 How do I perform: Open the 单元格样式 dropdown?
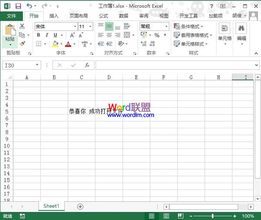pyautogui.click(x=191, y=44)
